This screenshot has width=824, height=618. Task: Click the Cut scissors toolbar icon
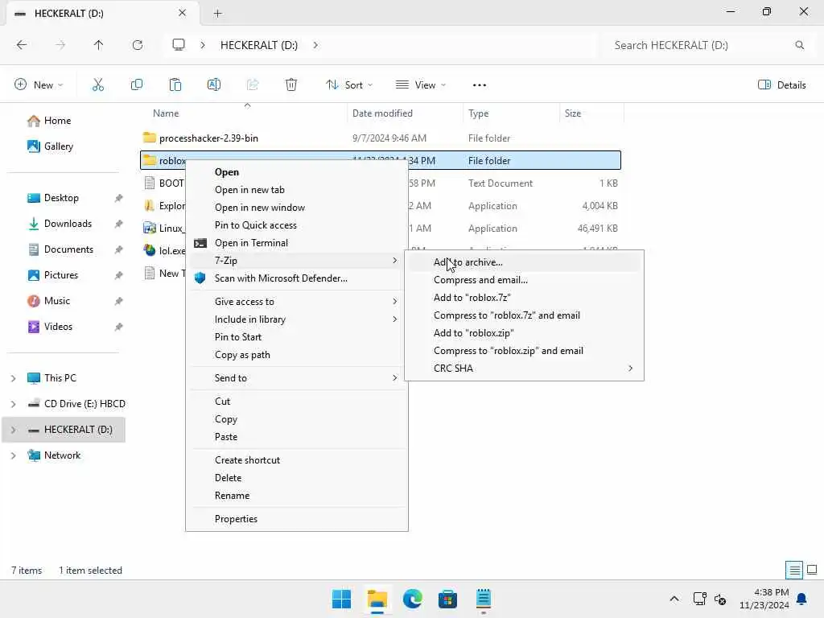98,84
